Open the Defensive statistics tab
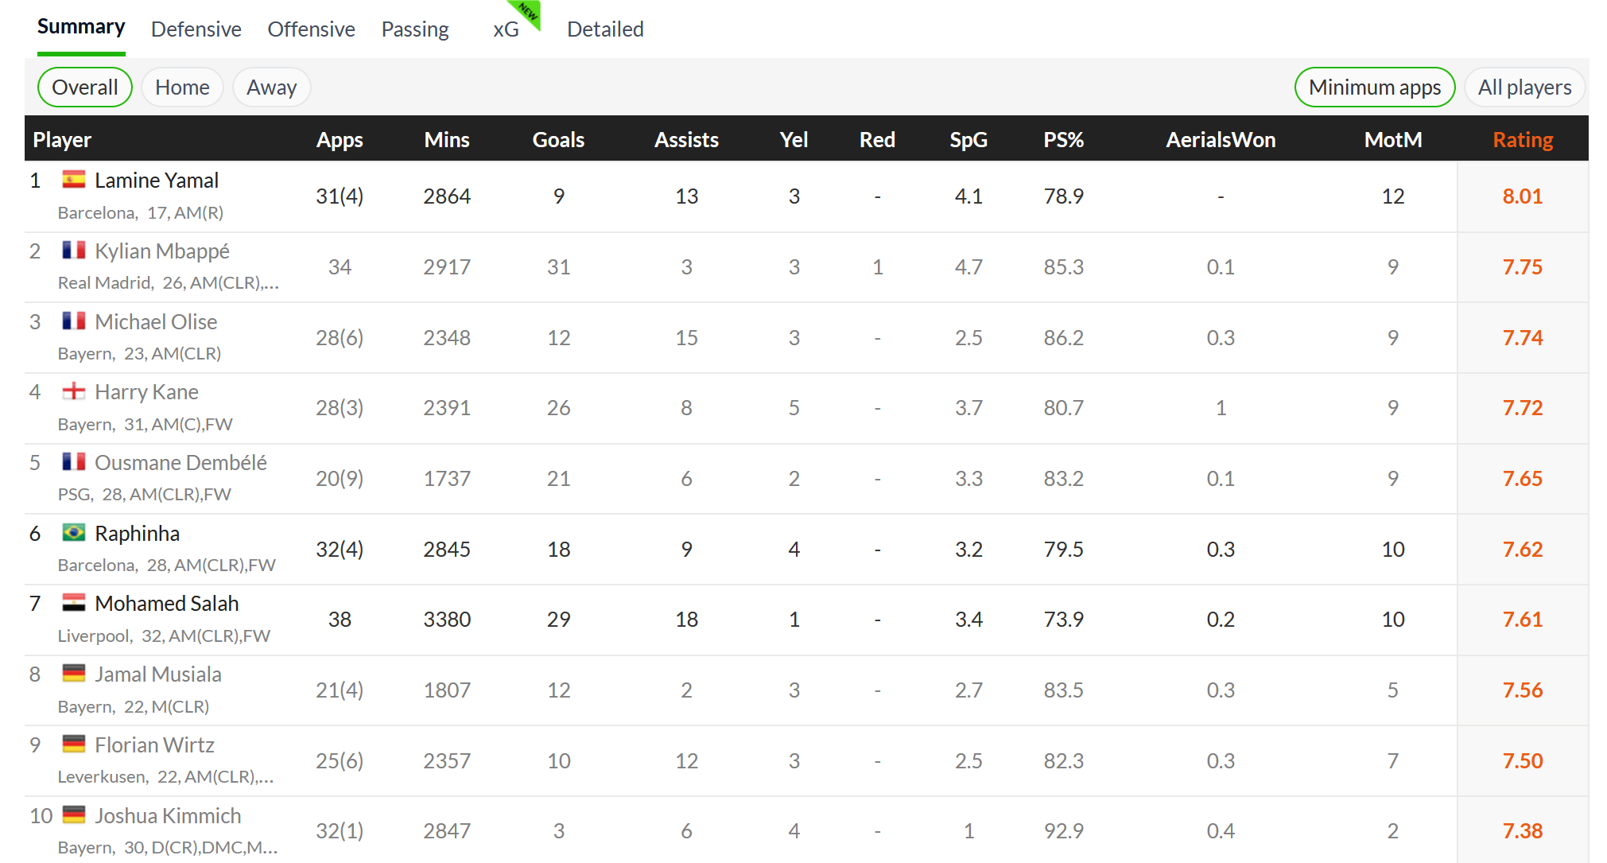 tap(196, 29)
